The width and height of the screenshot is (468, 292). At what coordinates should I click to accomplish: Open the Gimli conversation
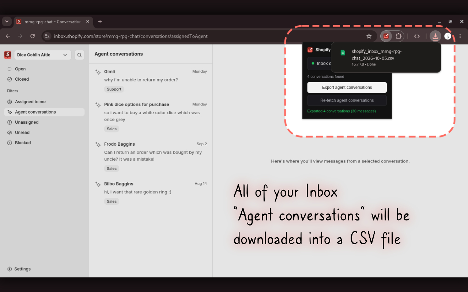(151, 80)
